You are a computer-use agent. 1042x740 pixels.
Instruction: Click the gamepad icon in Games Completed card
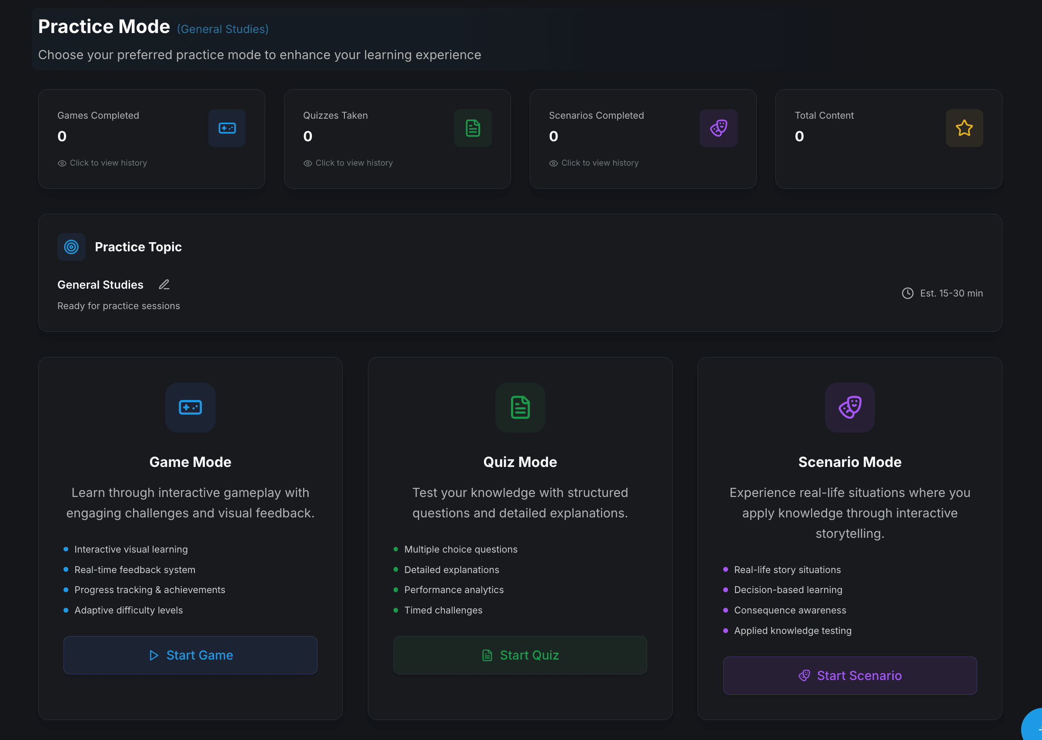(227, 128)
